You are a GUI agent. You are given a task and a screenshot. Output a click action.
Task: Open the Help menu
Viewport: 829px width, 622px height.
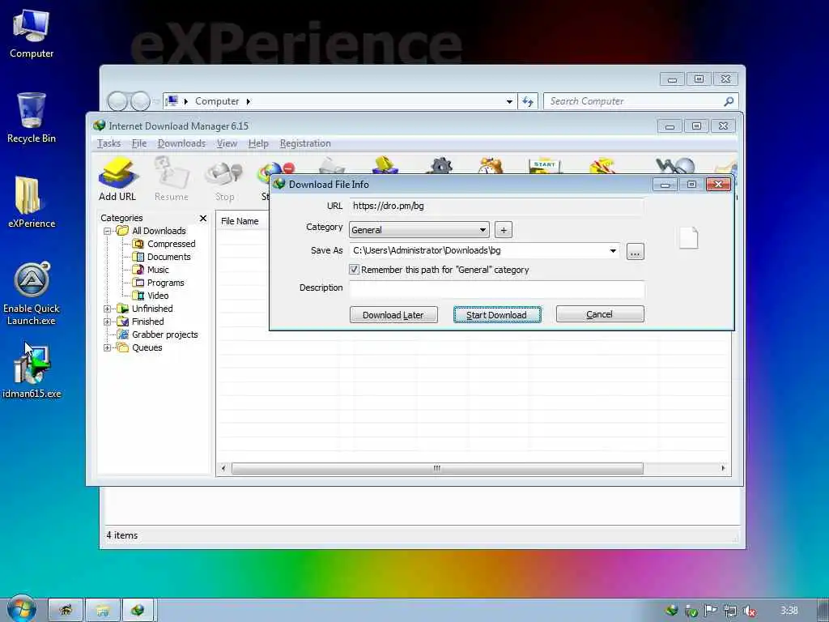click(258, 143)
